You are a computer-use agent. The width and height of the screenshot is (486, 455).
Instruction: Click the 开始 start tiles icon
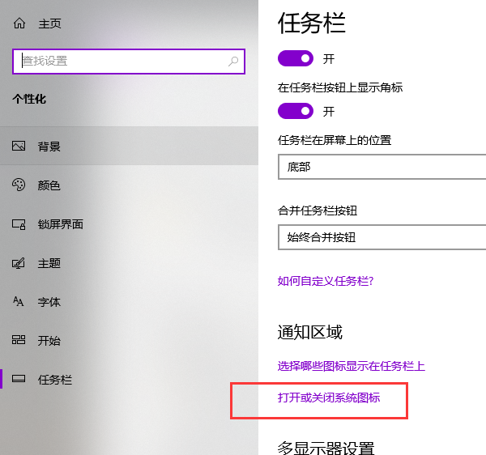click(x=19, y=340)
